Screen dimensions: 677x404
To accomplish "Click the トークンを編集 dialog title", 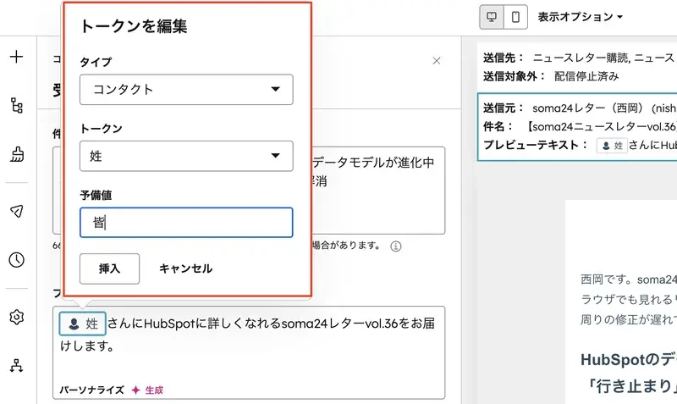I will 134,26.
